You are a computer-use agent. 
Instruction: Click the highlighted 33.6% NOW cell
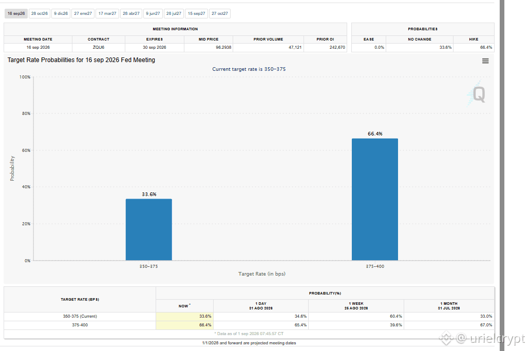click(184, 316)
